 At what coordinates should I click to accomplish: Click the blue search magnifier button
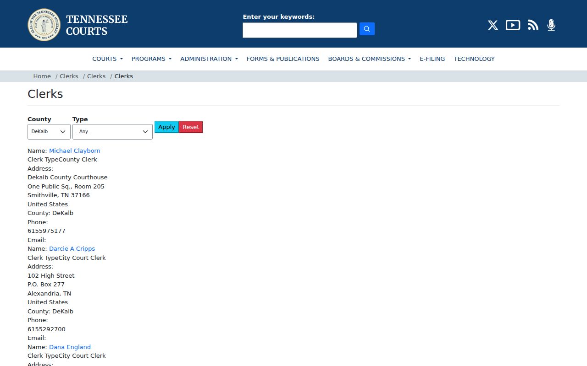point(367,29)
